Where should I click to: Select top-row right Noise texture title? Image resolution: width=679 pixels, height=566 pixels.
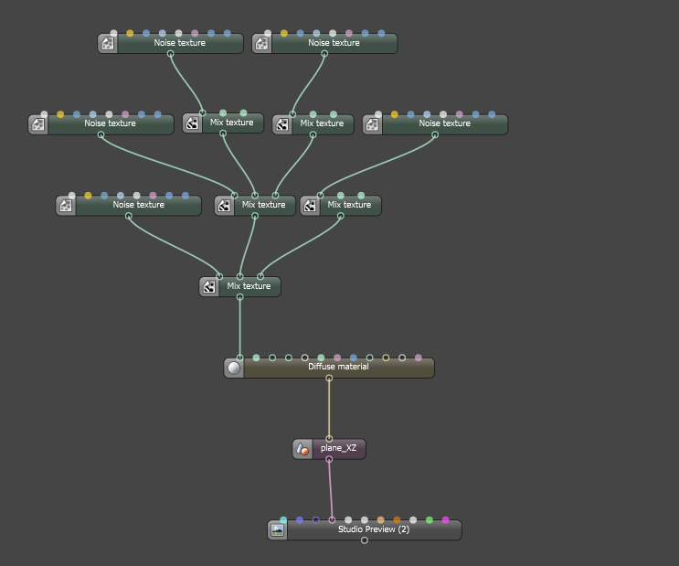tap(334, 43)
